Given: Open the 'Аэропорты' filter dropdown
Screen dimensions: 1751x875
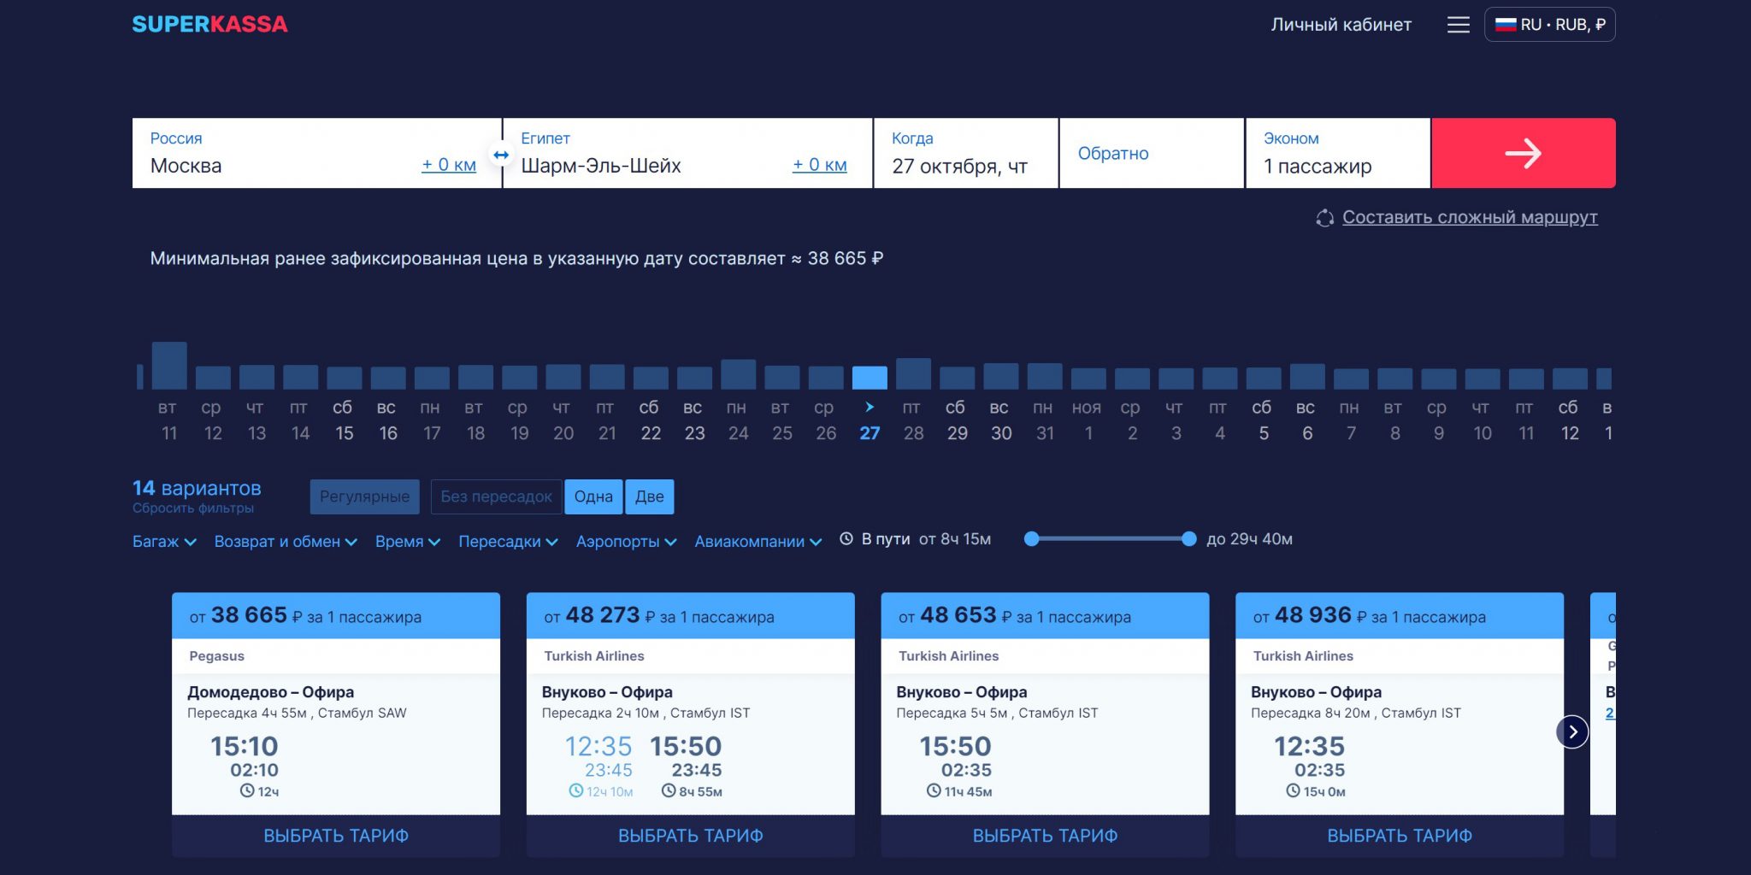Looking at the screenshot, I should [x=626, y=541].
